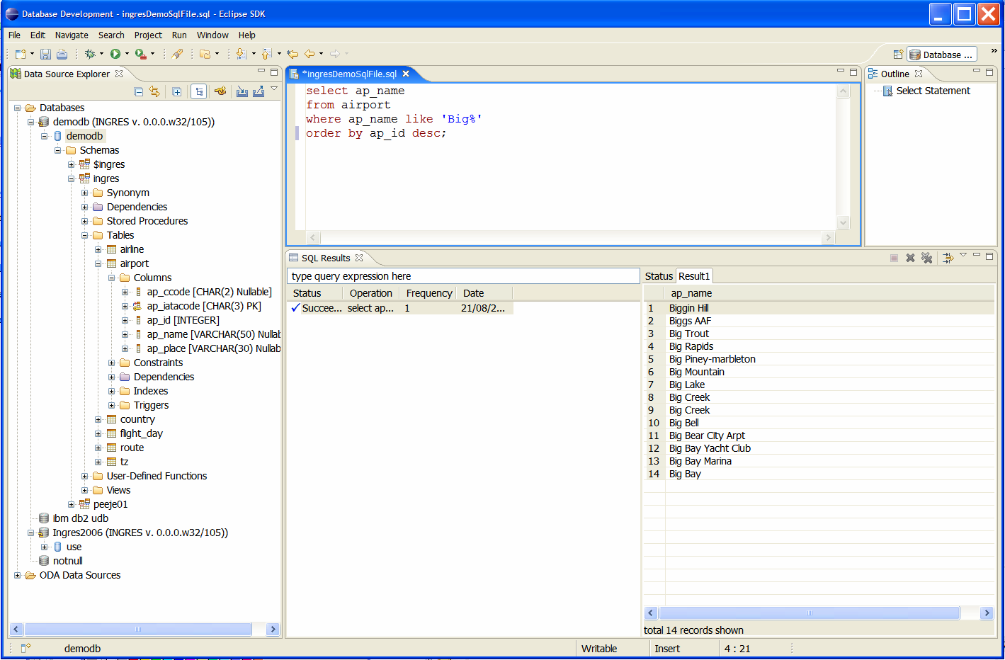Click the debug icon in the main toolbar
The width and height of the screenshot is (1005, 660).
pos(91,54)
